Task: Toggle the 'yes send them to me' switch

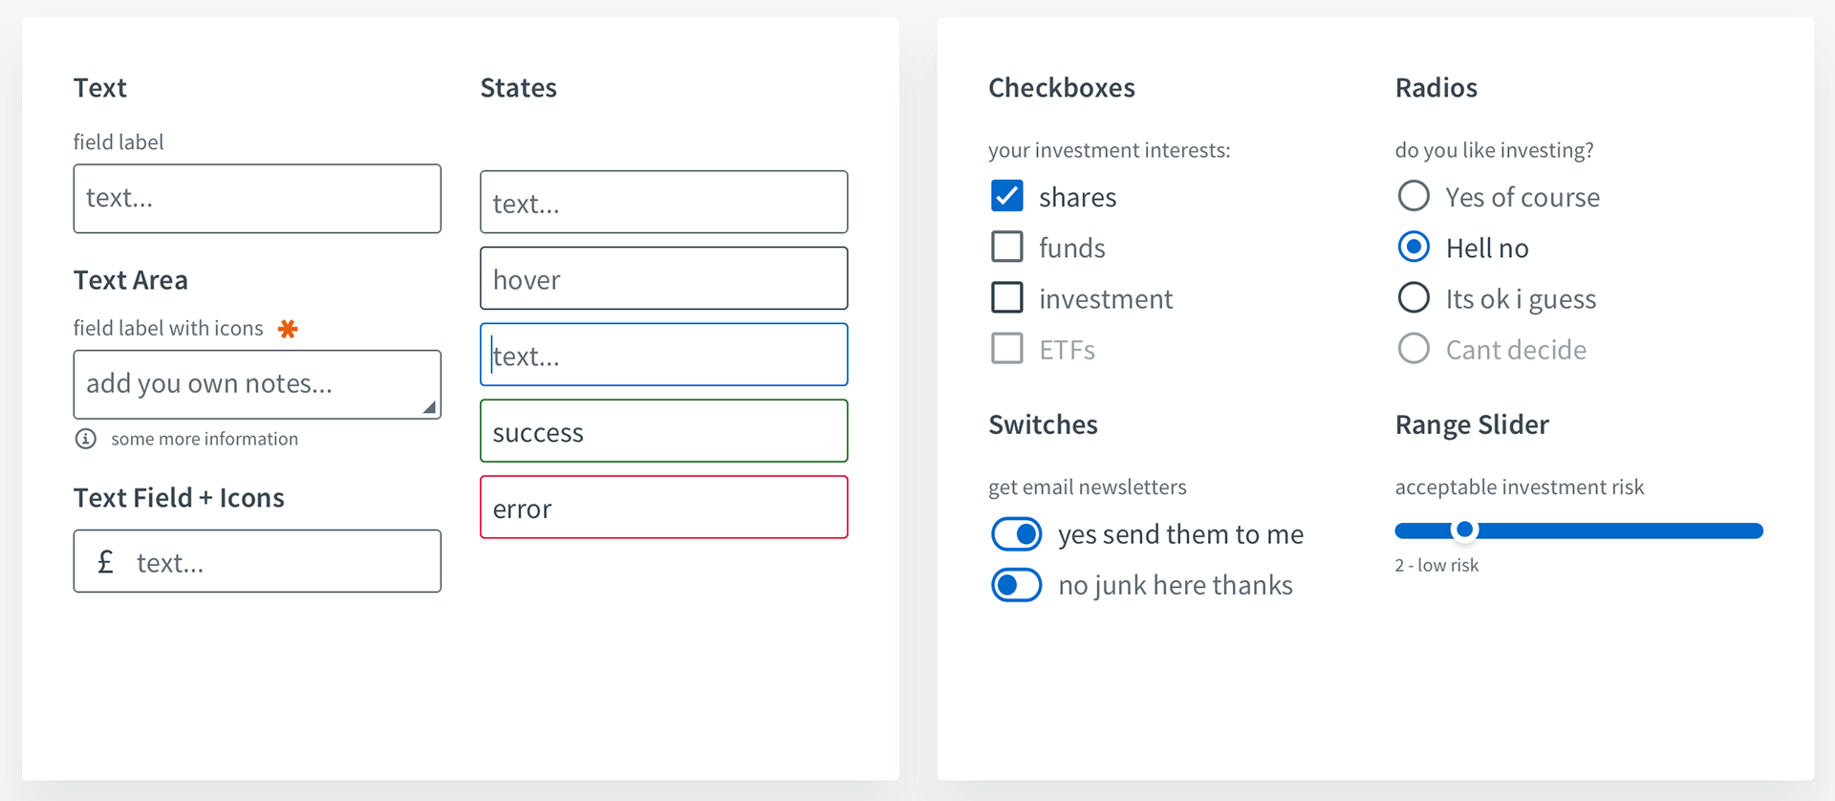Action: 1017,534
